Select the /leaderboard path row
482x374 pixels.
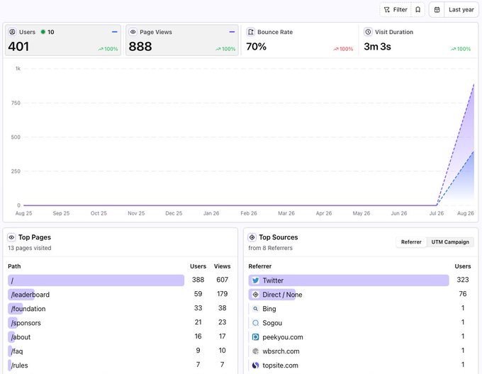click(x=119, y=295)
